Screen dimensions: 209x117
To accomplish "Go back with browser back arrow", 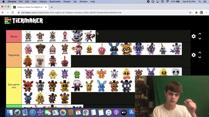I will point(3,12).
